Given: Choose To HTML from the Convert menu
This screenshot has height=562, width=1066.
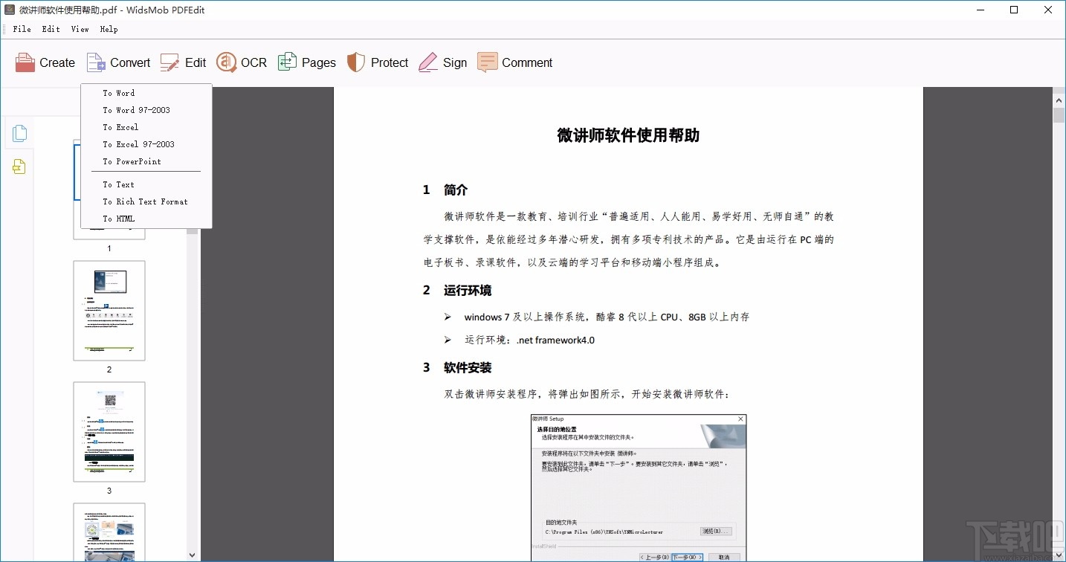Looking at the screenshot, I should point(119,219).
